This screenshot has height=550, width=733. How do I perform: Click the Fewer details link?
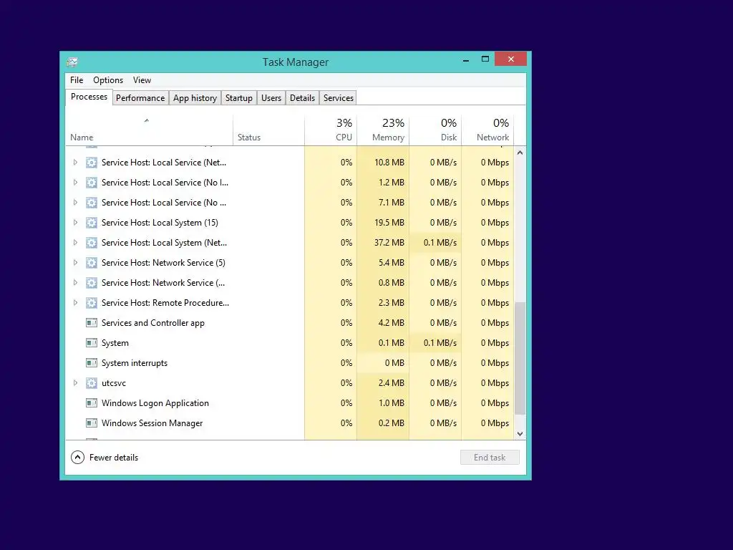point(114,458)
